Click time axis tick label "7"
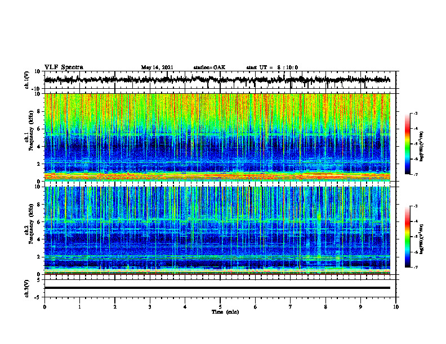 [291, 307]
